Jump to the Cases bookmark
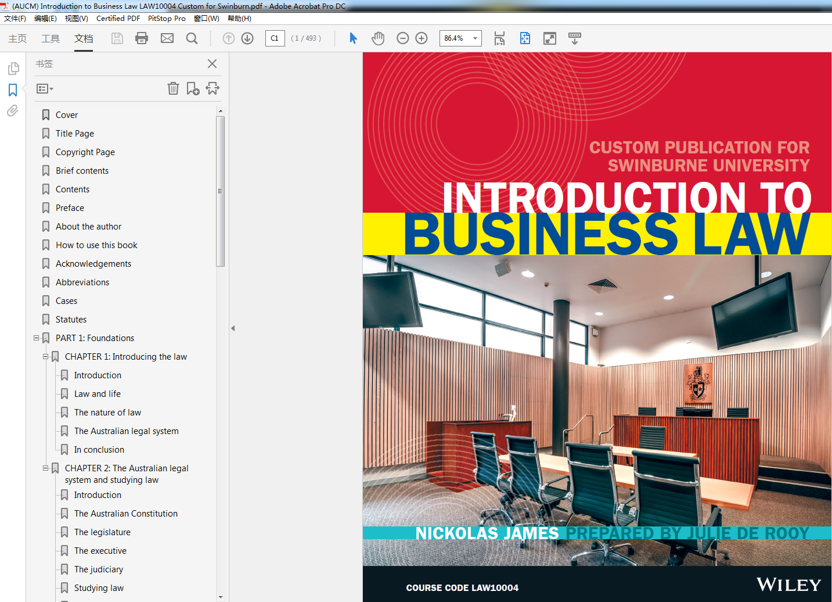This screenshot has height=602, width=832. (66, 301)
